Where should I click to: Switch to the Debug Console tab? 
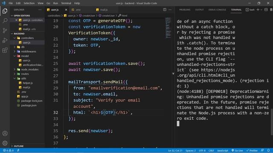217,10
